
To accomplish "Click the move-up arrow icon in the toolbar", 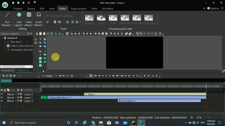I will click(x=111, y=34).
